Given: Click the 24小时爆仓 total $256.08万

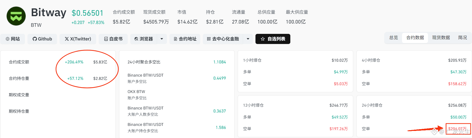Looking at the screenshot, I should pyautogui.click(x=457, y=105).
